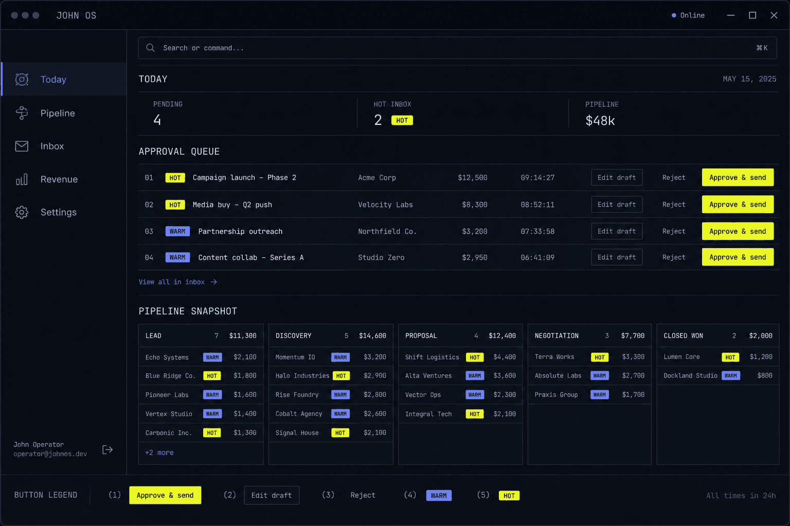Click the Revenue bar chart icon

[22, 179]
